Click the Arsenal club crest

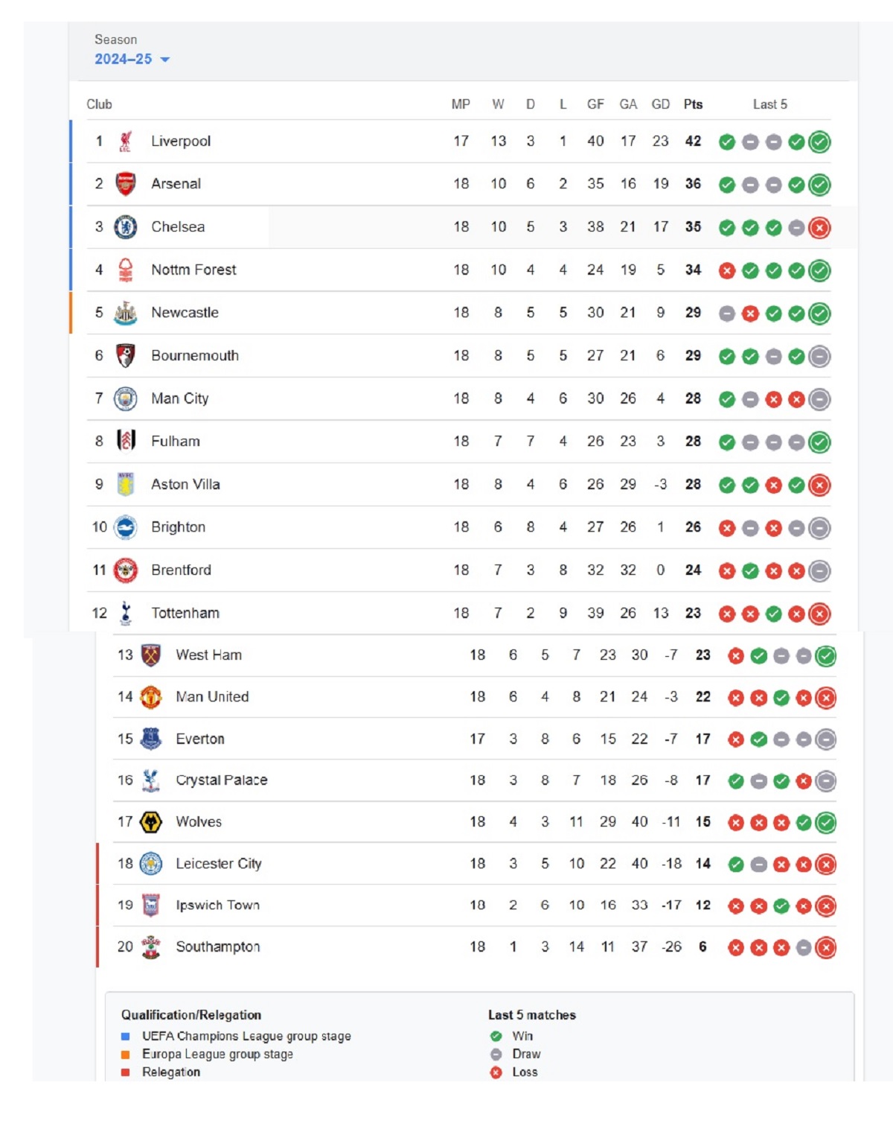tap(125, 184)
